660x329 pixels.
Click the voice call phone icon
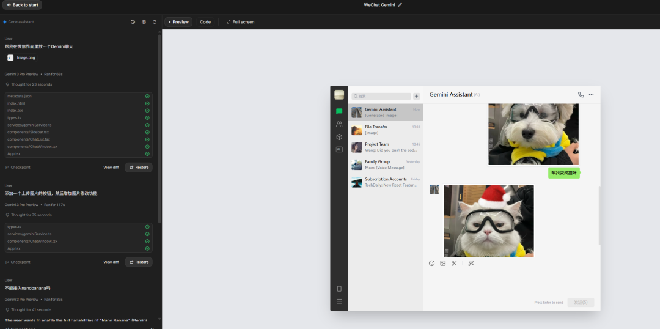coord(581,95)
